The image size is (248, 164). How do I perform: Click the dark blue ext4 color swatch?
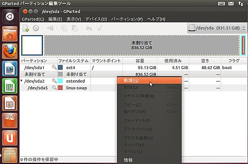point(60,67)
